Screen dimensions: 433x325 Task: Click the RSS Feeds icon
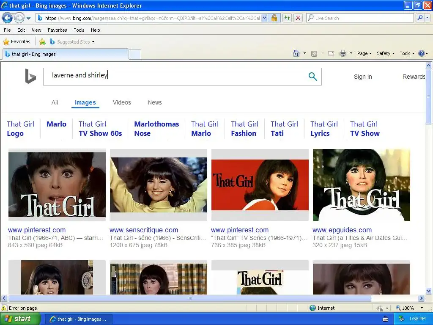coord(314,54)
